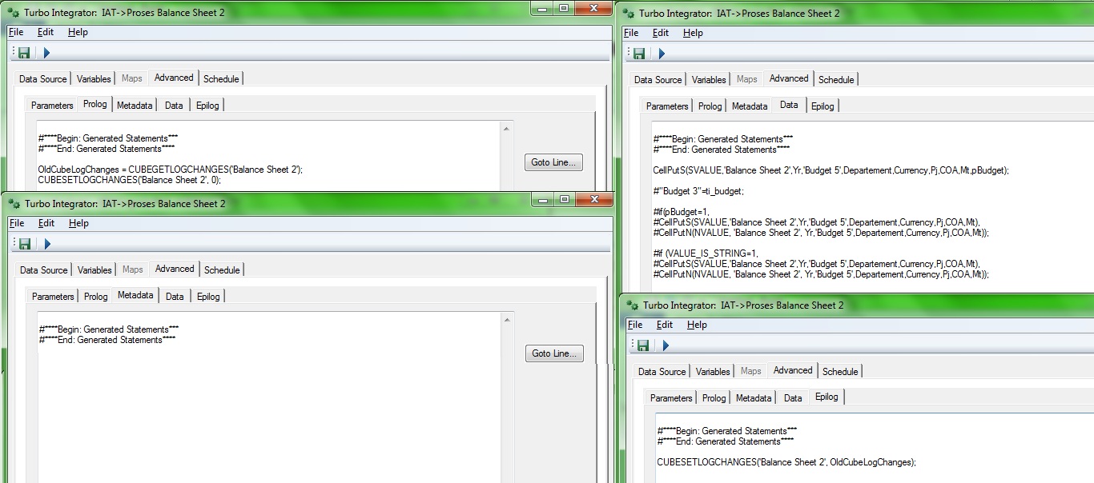Click CUBESETLOGCHANGES OldCubeLogChanges line in Epilog
1094x483 pixels.
(x=786, y=462)
